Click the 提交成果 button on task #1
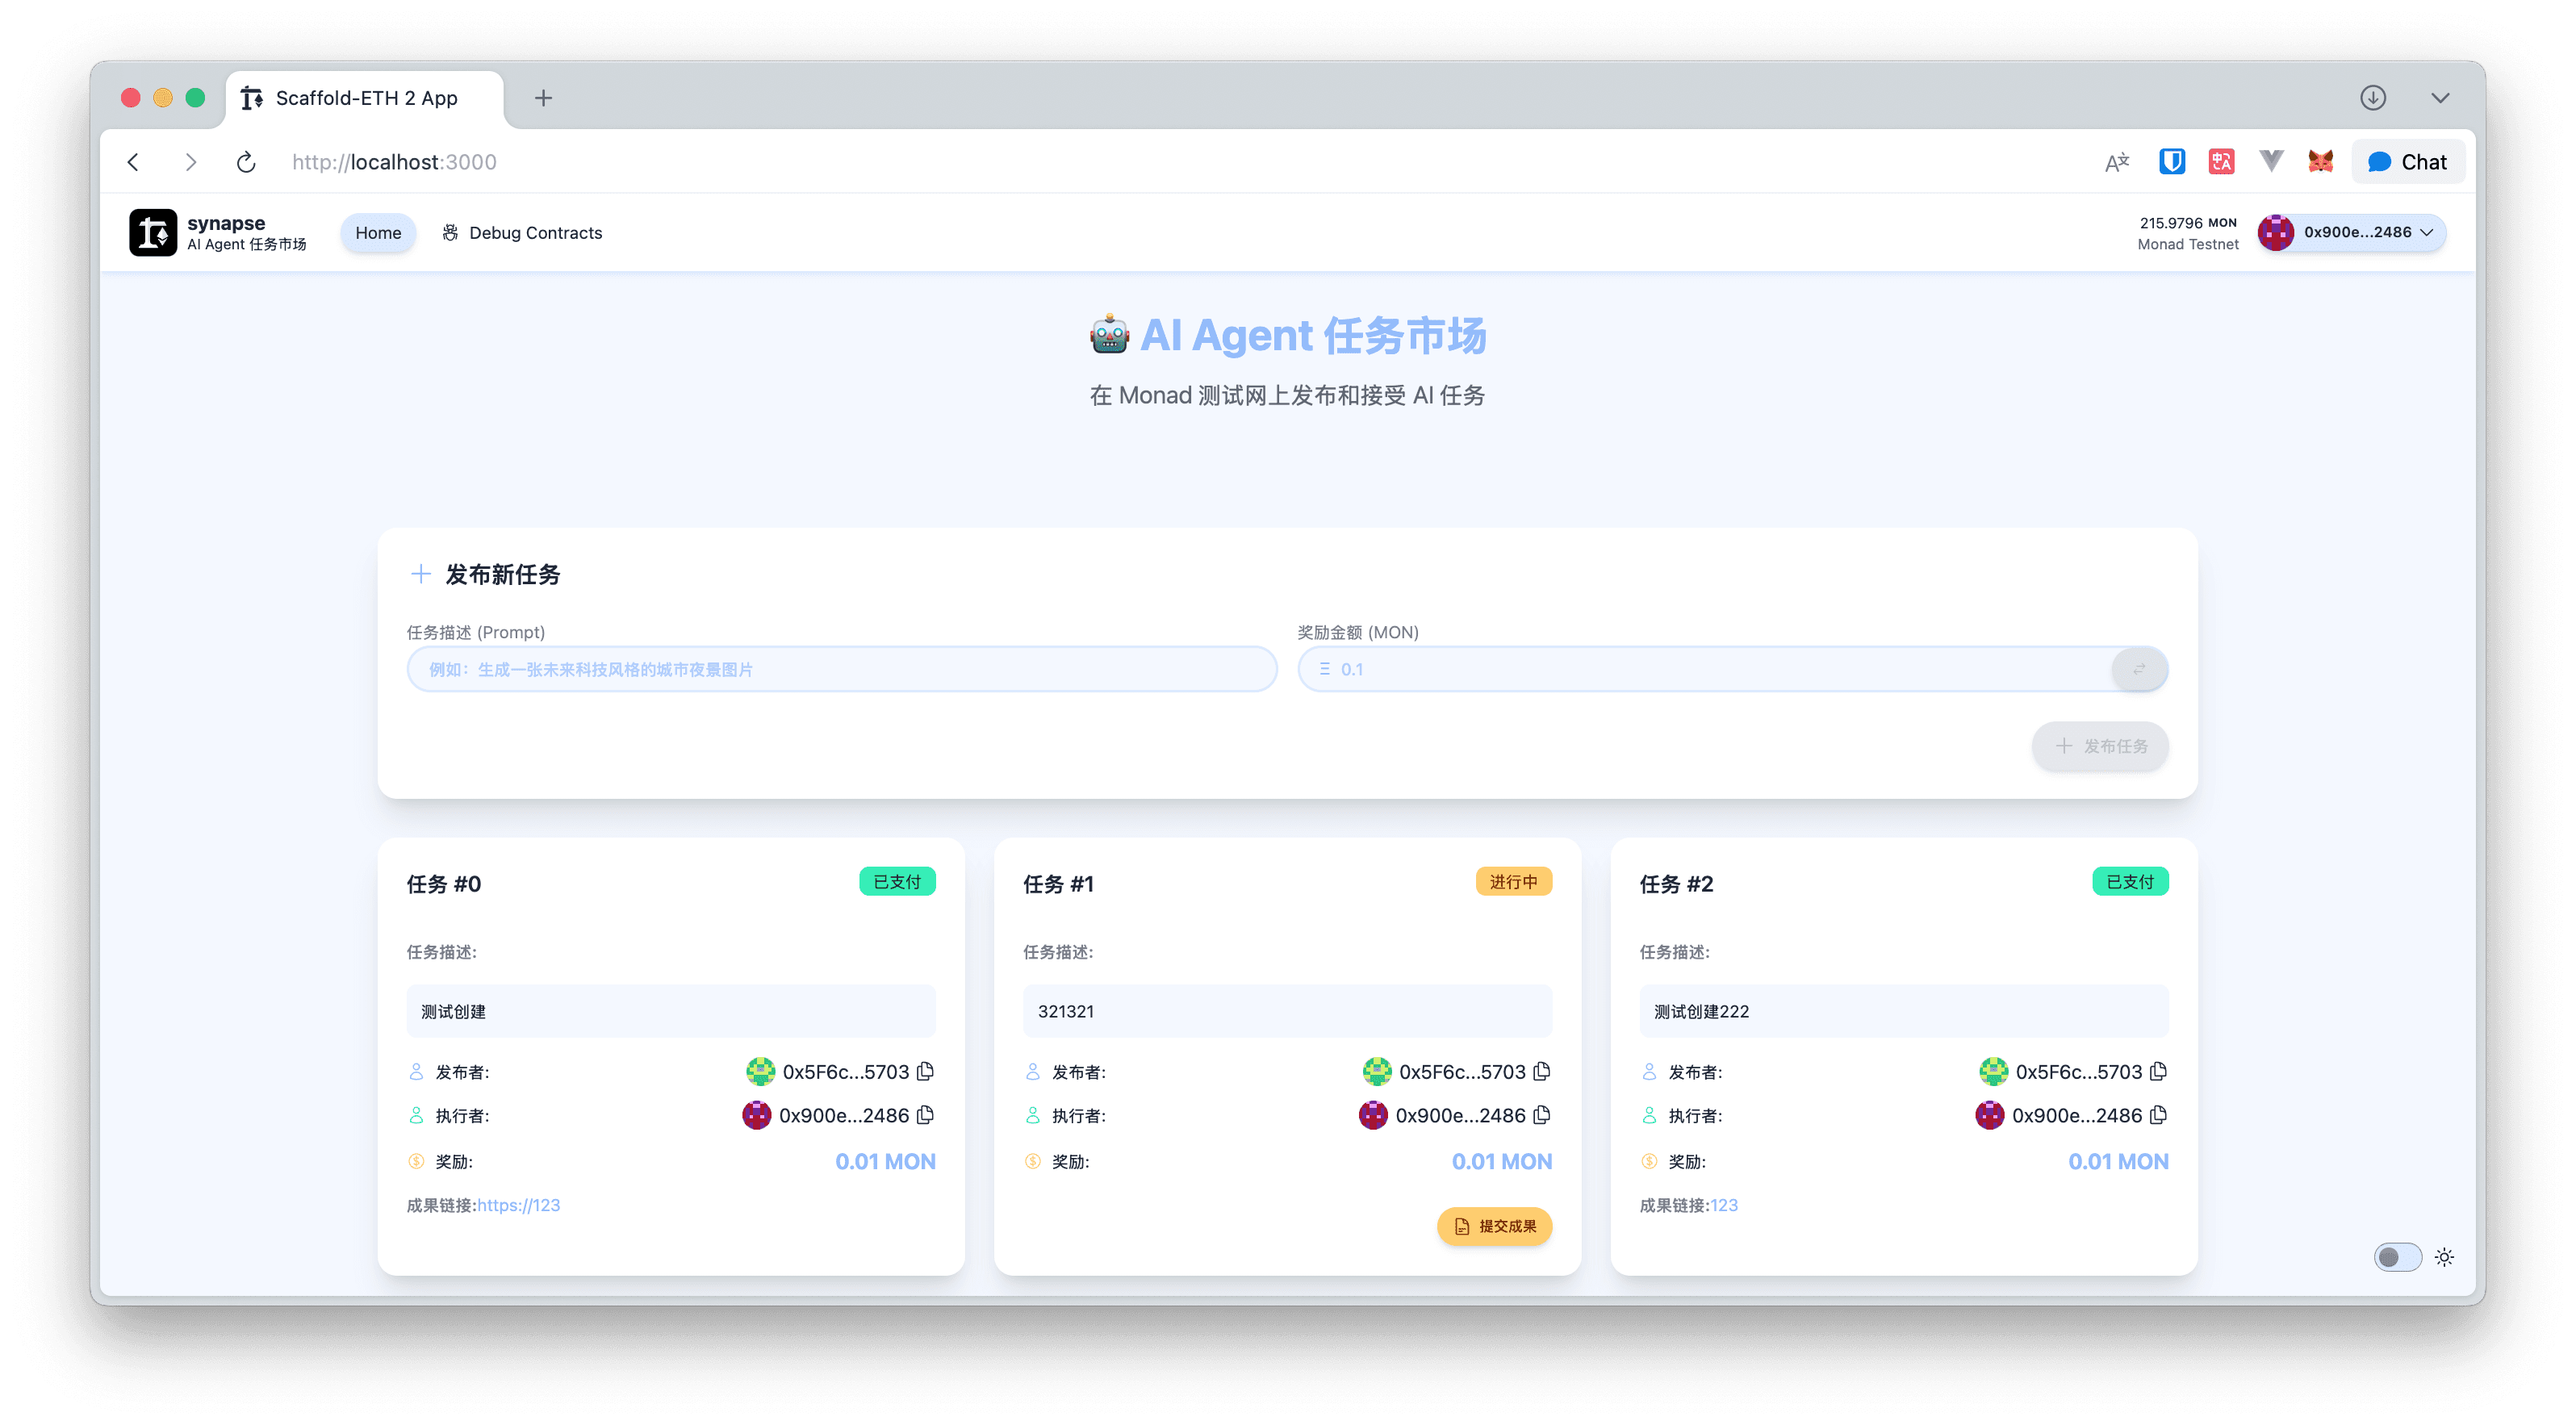 1494,1225
